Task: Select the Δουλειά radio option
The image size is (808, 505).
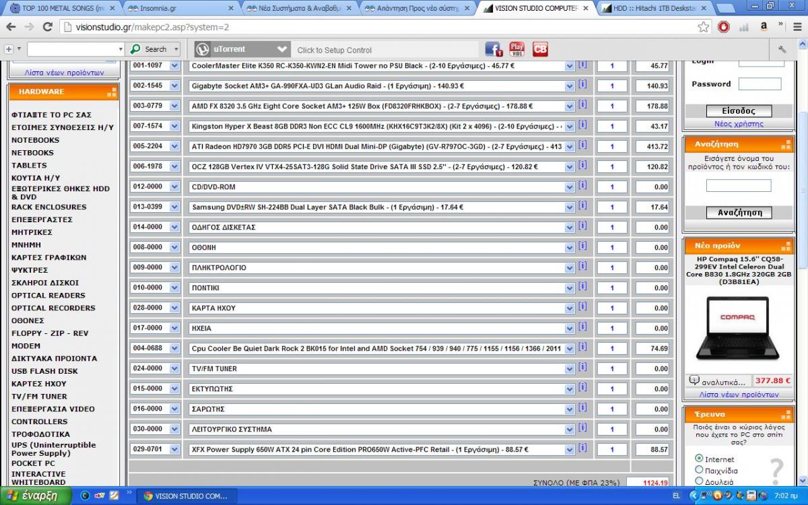Action: click(699, 481)
